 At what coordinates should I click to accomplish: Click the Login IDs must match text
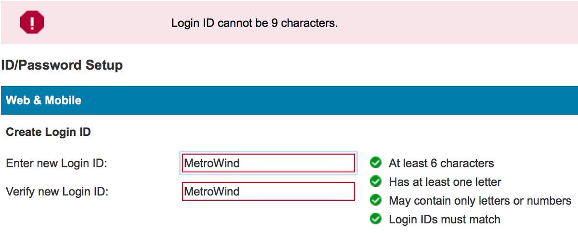tap(444, 220)
